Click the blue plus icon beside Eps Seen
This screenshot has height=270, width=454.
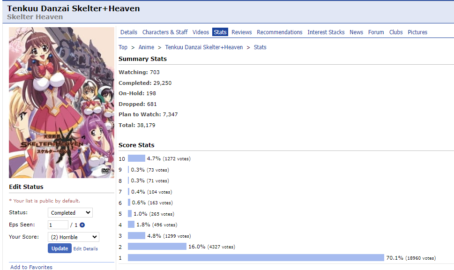[82, 225]
